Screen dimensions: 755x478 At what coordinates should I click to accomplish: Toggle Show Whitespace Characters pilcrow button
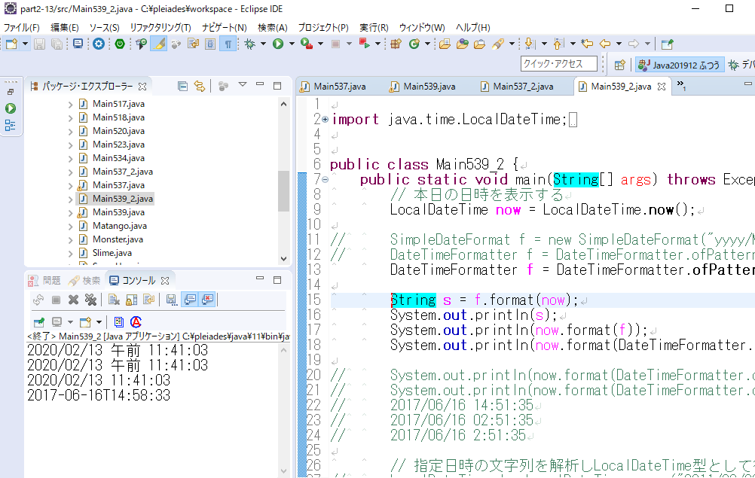coord(228,44)
